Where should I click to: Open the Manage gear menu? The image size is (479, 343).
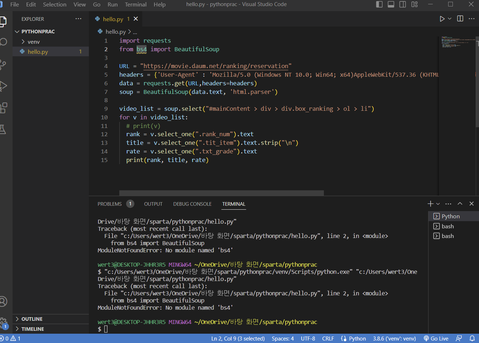click(3, 323)
